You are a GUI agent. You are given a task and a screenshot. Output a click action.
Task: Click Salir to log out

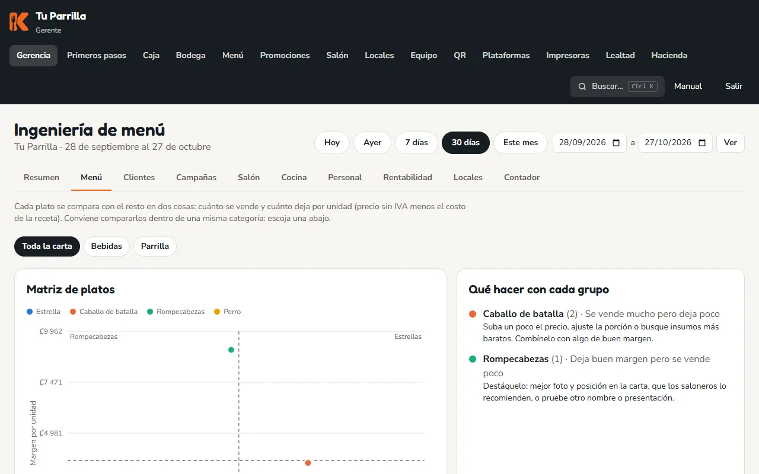point(734,87)
